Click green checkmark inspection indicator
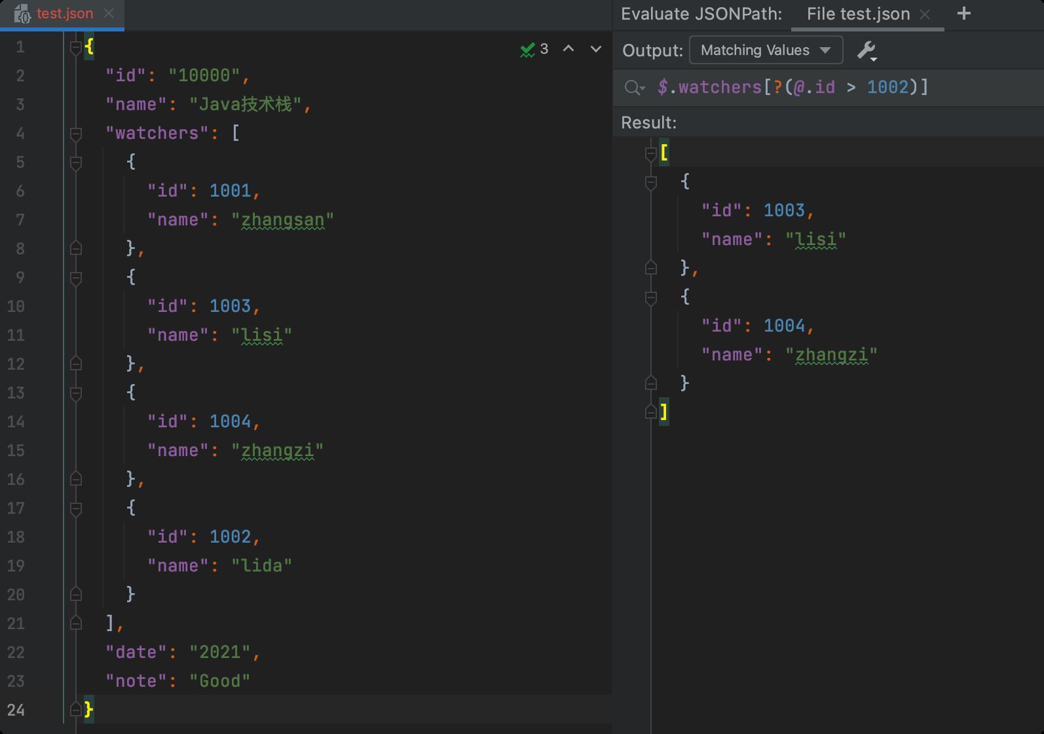 528,50
